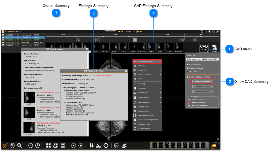Screen dimensions: 273x152
Task: Close the CAD Overall Summary window
Action: pos(87,49)
